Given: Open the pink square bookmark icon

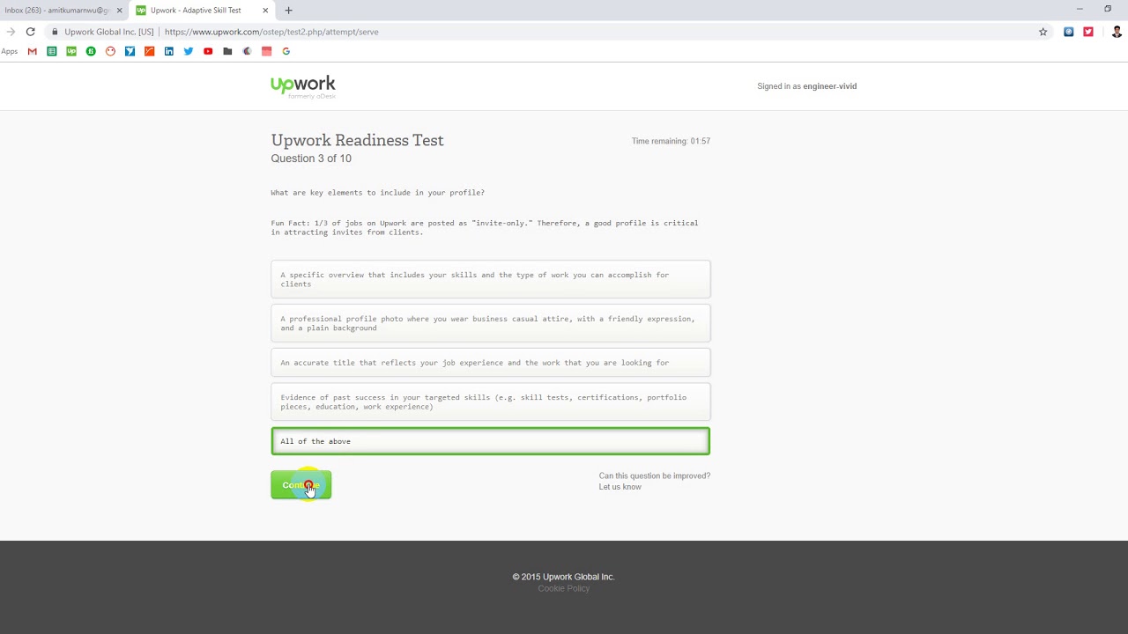Looking at the screenshot, I should [266, 51].
